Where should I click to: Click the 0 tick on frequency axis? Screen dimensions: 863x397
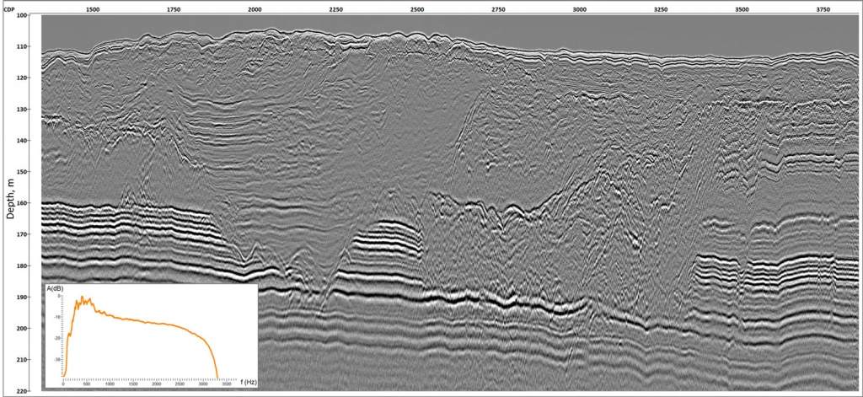tap(63, 384)
